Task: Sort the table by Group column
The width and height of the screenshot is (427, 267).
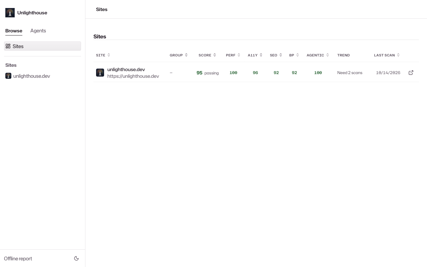Action: pyautogui.click(x=179, y=55)
